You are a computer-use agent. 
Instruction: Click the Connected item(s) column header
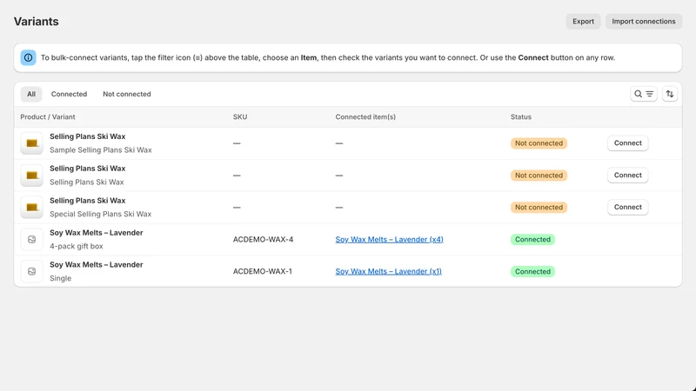(x=365, y=117)
